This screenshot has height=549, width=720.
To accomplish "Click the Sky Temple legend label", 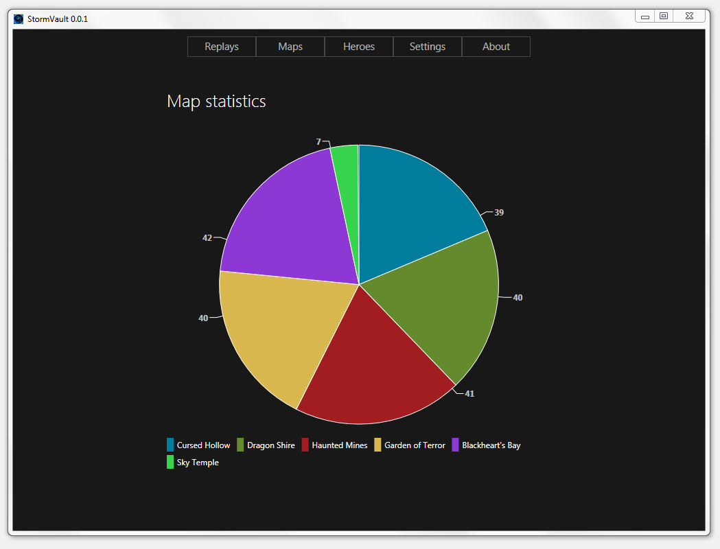I will coord(198,463).
